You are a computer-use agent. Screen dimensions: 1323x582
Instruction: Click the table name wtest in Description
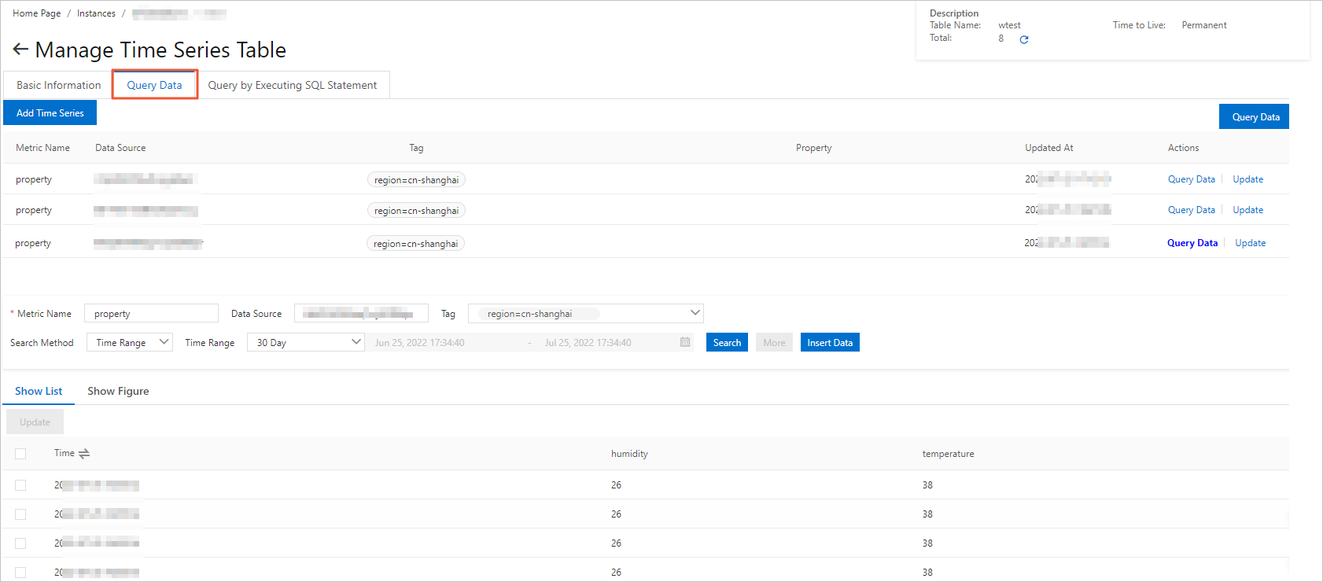pos(1009,25)
